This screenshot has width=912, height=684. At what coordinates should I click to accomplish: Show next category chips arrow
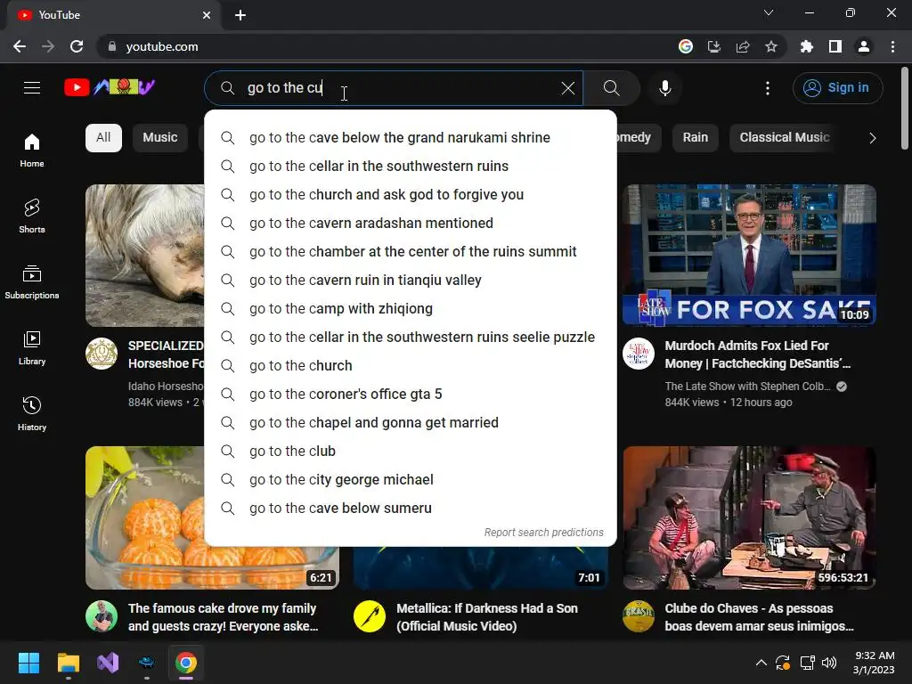[872, 138]
